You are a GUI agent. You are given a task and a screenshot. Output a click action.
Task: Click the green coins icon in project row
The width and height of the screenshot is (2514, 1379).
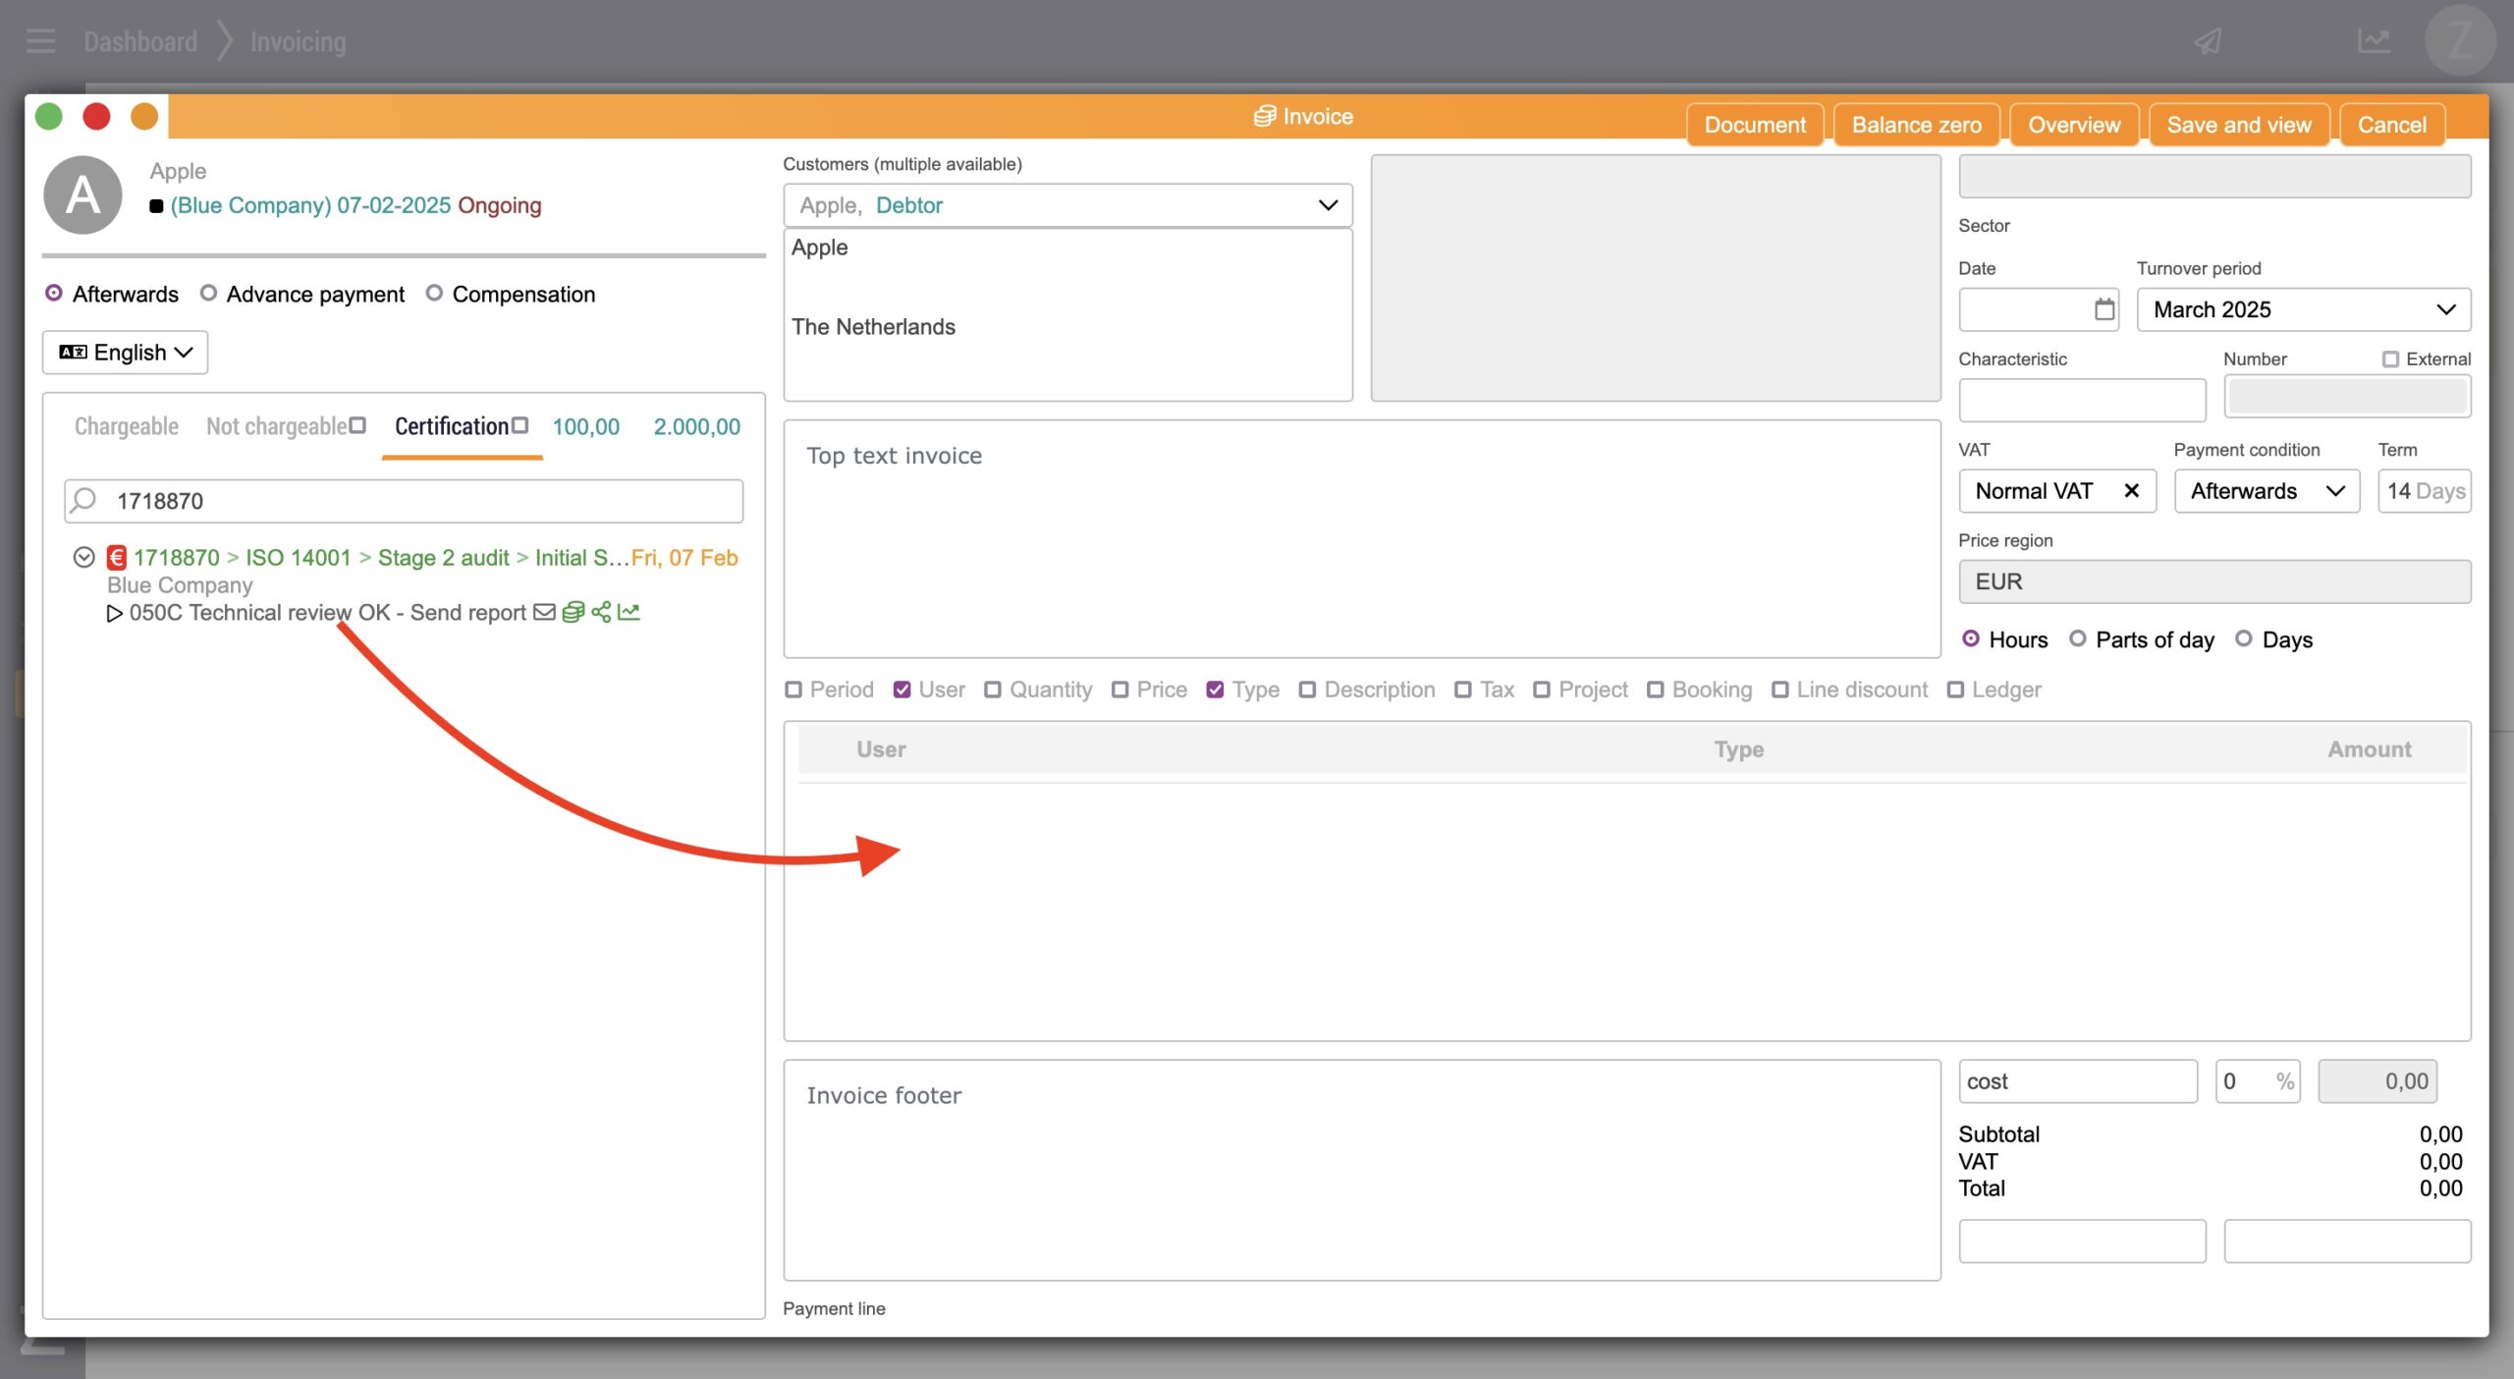tap(574, 613)
